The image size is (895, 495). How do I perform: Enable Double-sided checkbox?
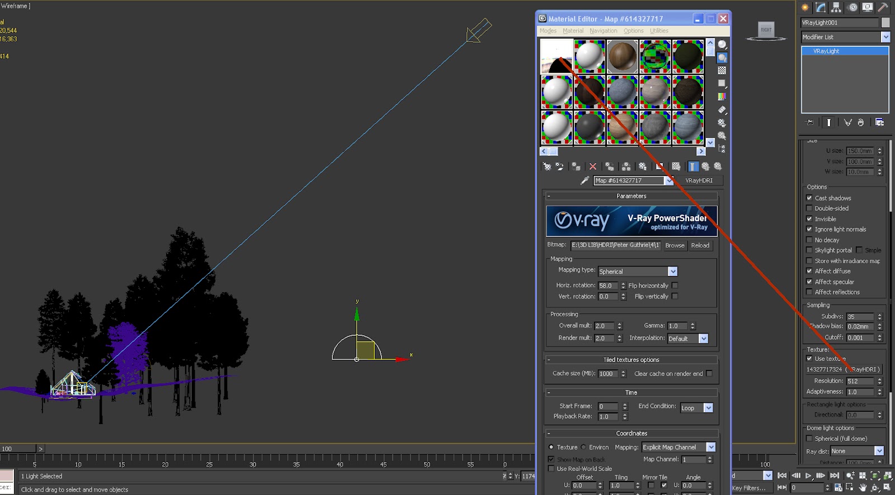click(x=809, y=208)
